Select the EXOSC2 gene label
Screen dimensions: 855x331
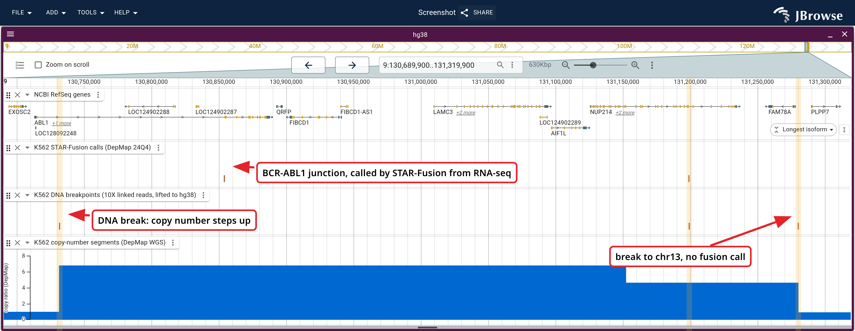19,112
